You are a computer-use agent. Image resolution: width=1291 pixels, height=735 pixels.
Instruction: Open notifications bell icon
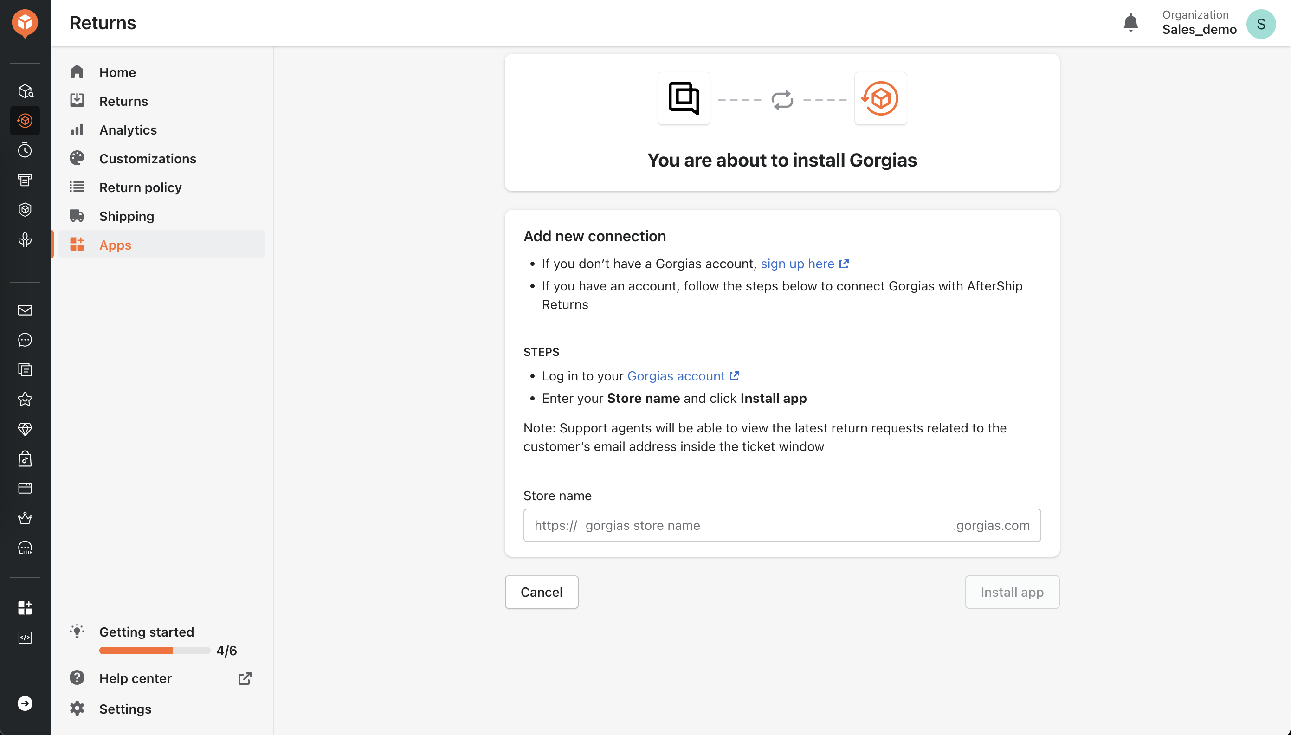(x=1130, y=23)
